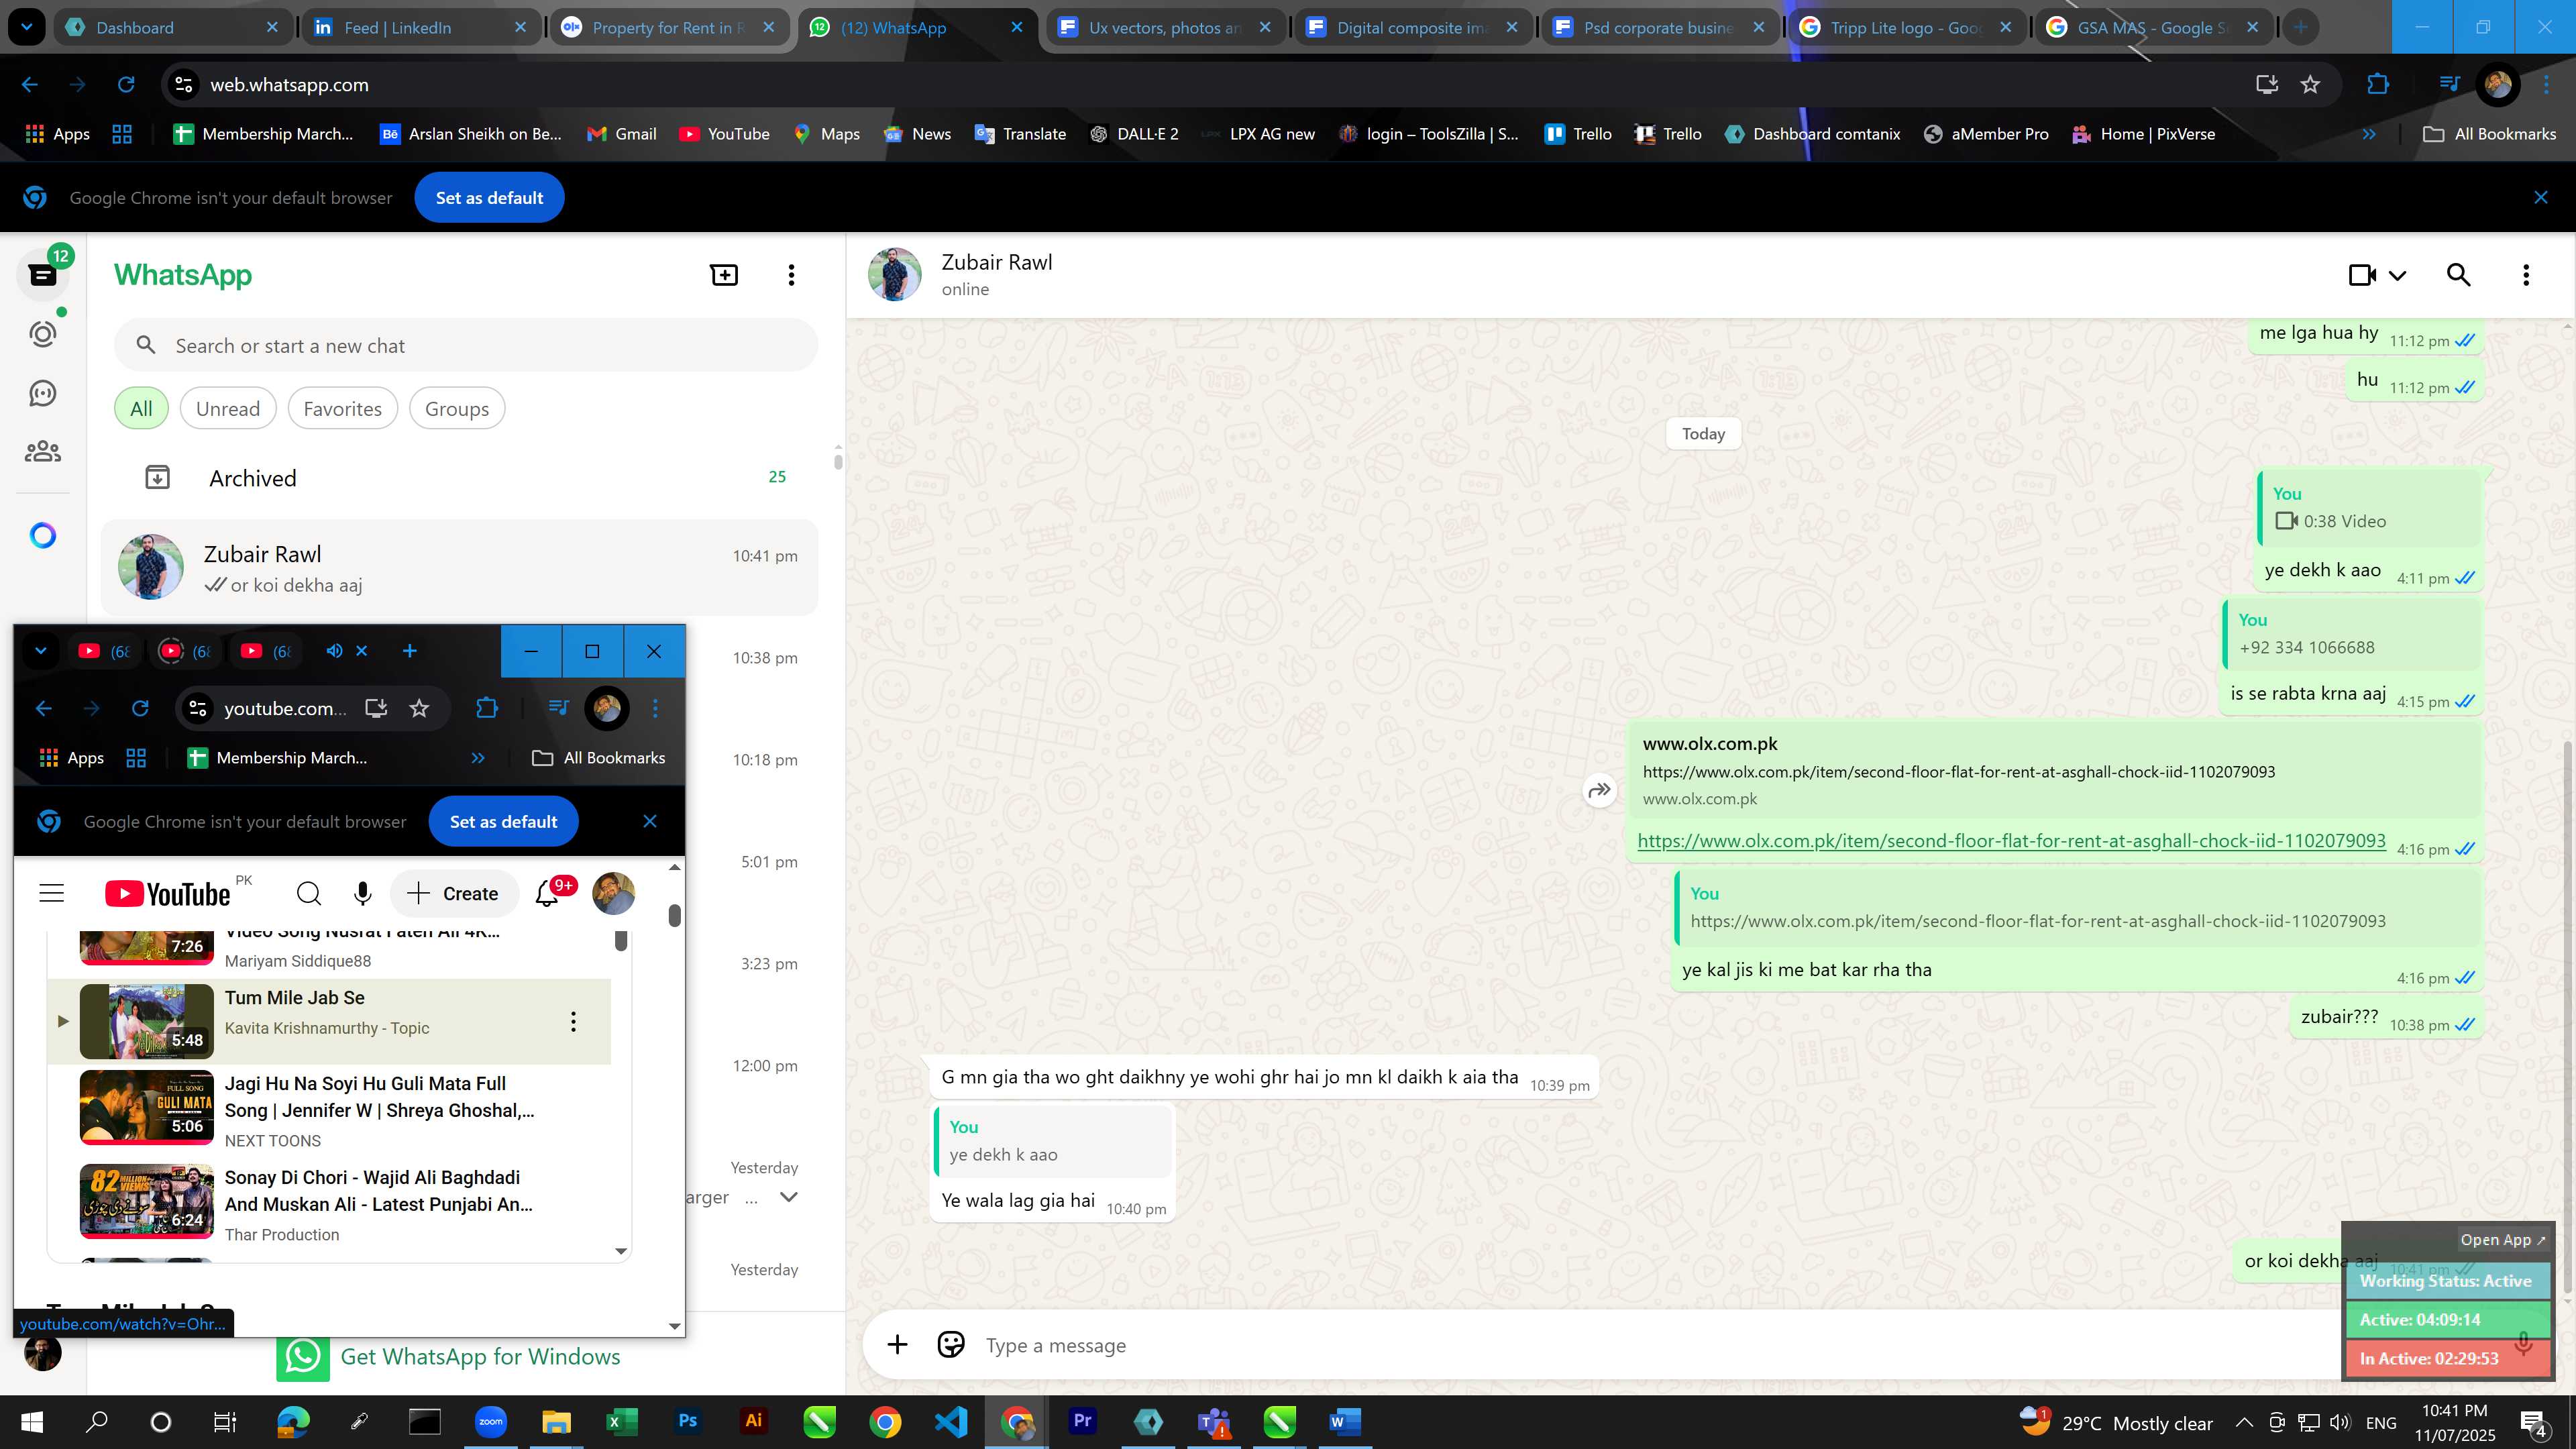This screenshot has height=1449, width=2576.
Task: Open YouTube notifications bell
Action: [548, 893]
